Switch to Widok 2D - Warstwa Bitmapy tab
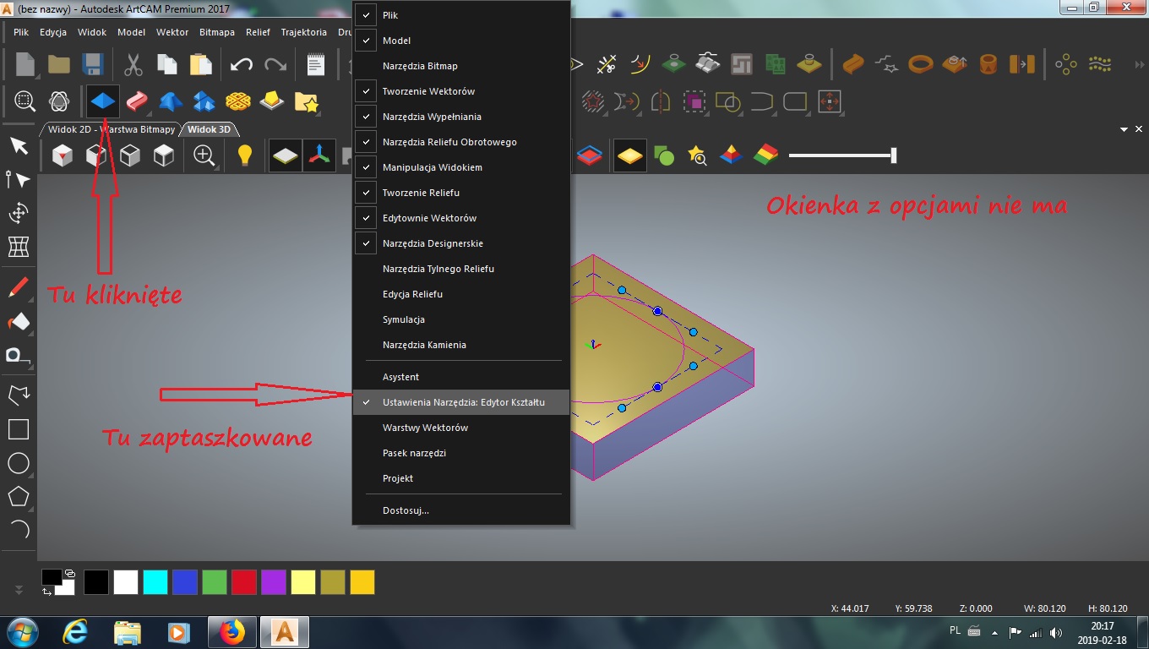Screen dimensions: 1149x649 (x=111, y=129)
